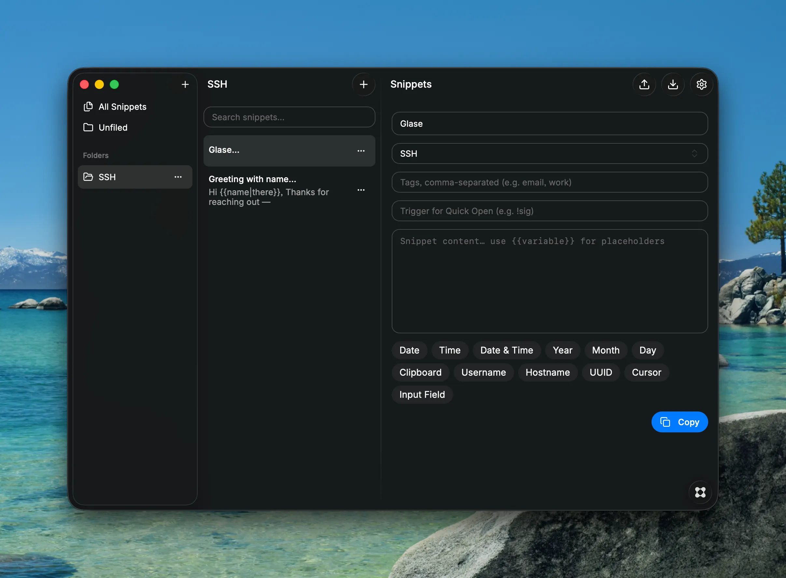Click the snippet preview text 'Hi {{name|there}}'
Image resolution: width=786 pixels, height=578 pixels.
(x=245, y=192)
